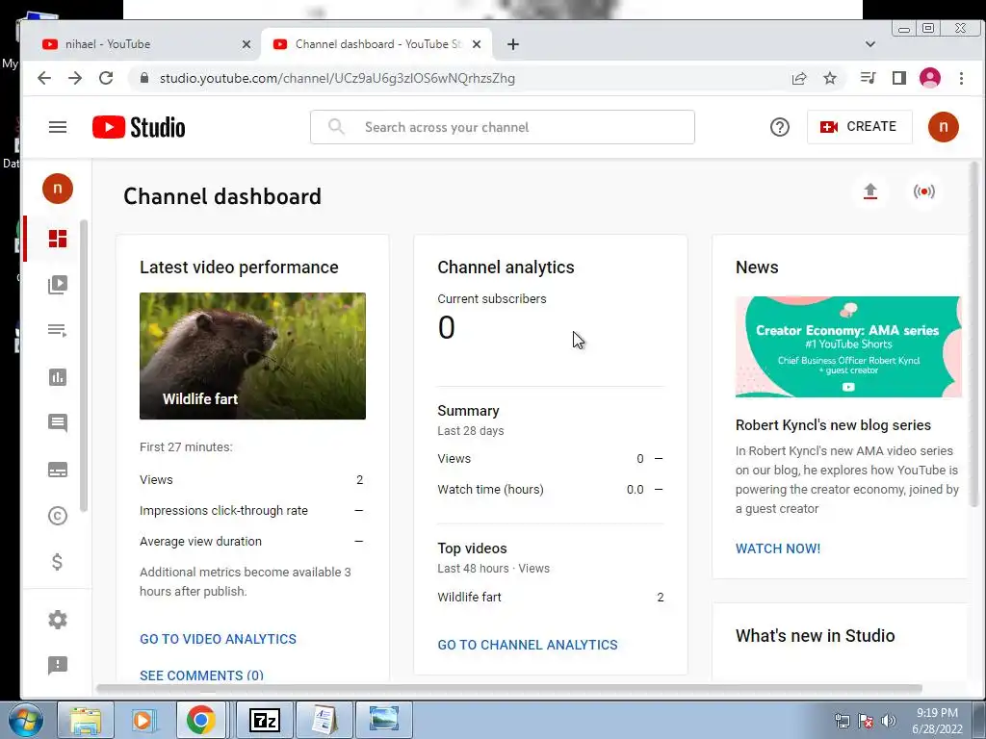The width and height of the screenshot is (986, 739).
Task: Open the Content sidebar icon
Action: point(58,285)
